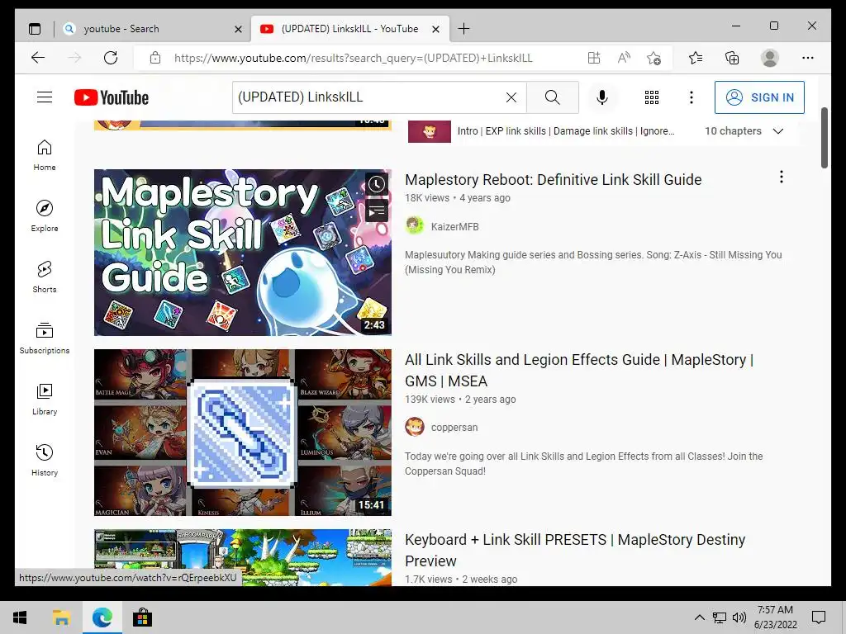Visit the KaizerMFB channel
This screenshot has width=846, height=634.
(454, 226)
